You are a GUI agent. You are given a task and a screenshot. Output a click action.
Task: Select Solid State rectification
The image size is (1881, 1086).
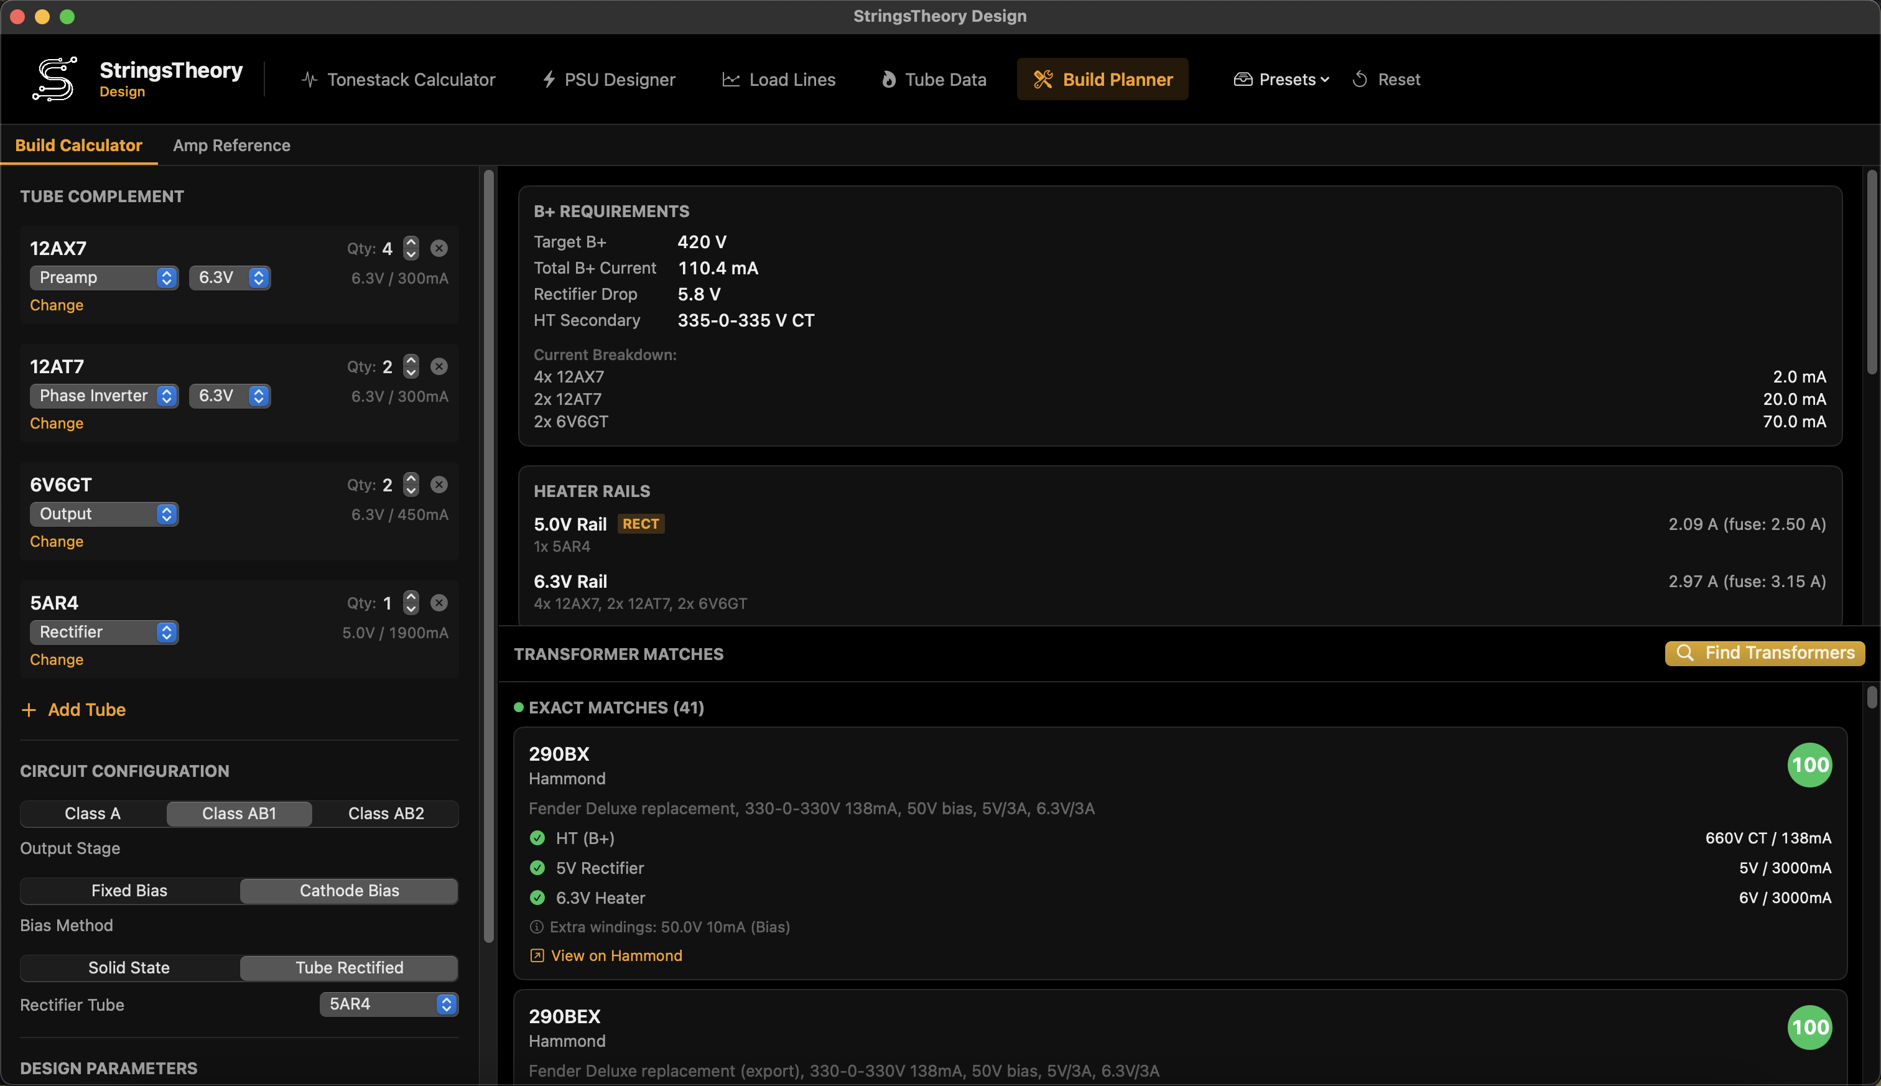[128, 967]
